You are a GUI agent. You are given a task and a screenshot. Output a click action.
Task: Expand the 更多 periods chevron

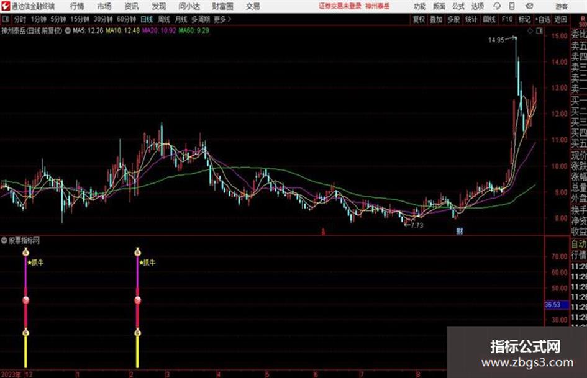(x=222, y=19)
